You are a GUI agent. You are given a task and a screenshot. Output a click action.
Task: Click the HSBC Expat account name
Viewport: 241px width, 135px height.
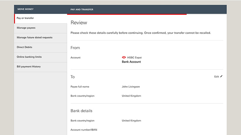(134, 58)
